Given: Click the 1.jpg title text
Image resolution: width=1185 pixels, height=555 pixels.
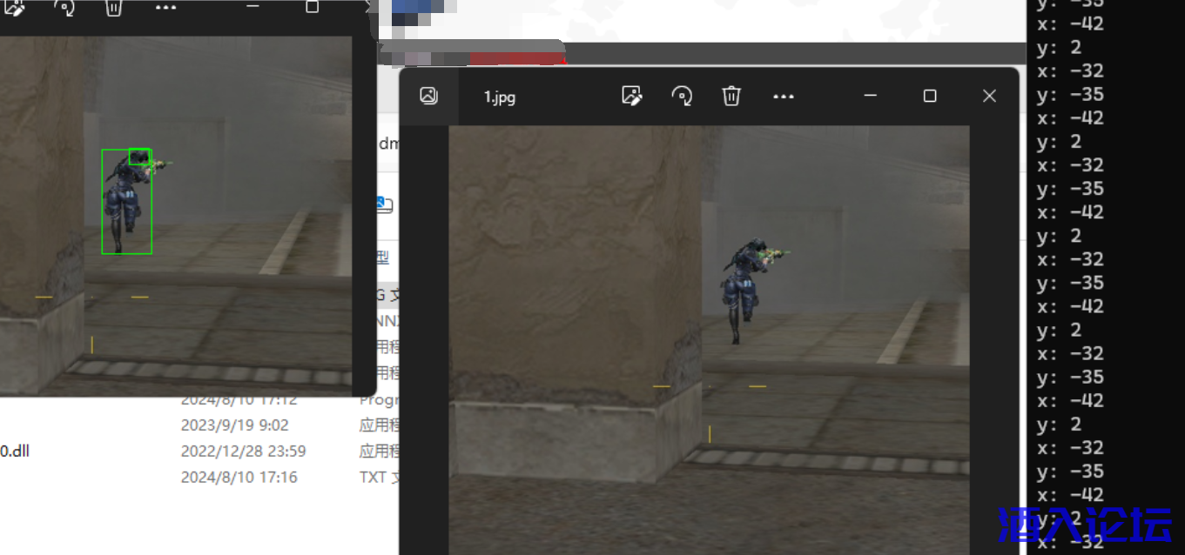Looking at the screenshot, I should [500, 97].
